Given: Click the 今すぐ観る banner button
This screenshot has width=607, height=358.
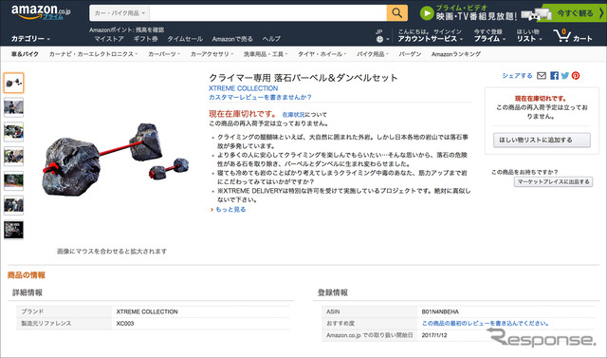Looking at the screenshot, I should coord(576,12).
